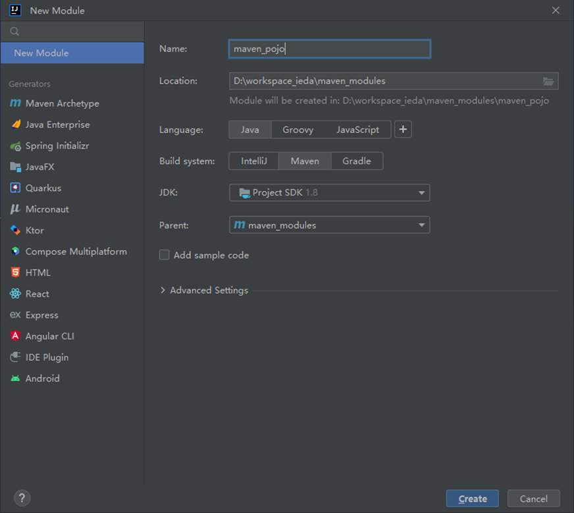
Task: Click the Spring Initializr leaf icon
Action: point(15,146)
